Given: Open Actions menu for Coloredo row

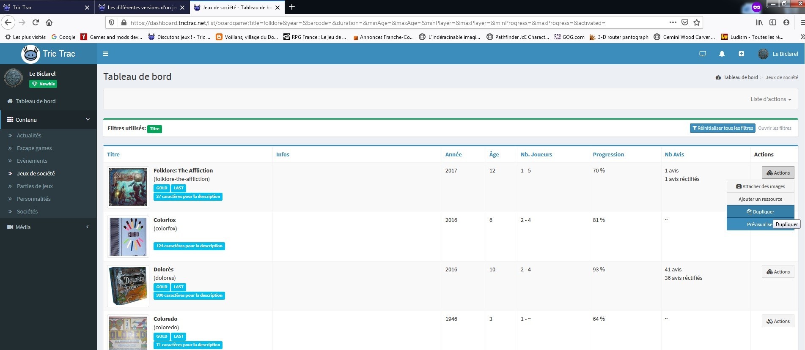Looking at the screenshot, I should [x=778, y=321].
